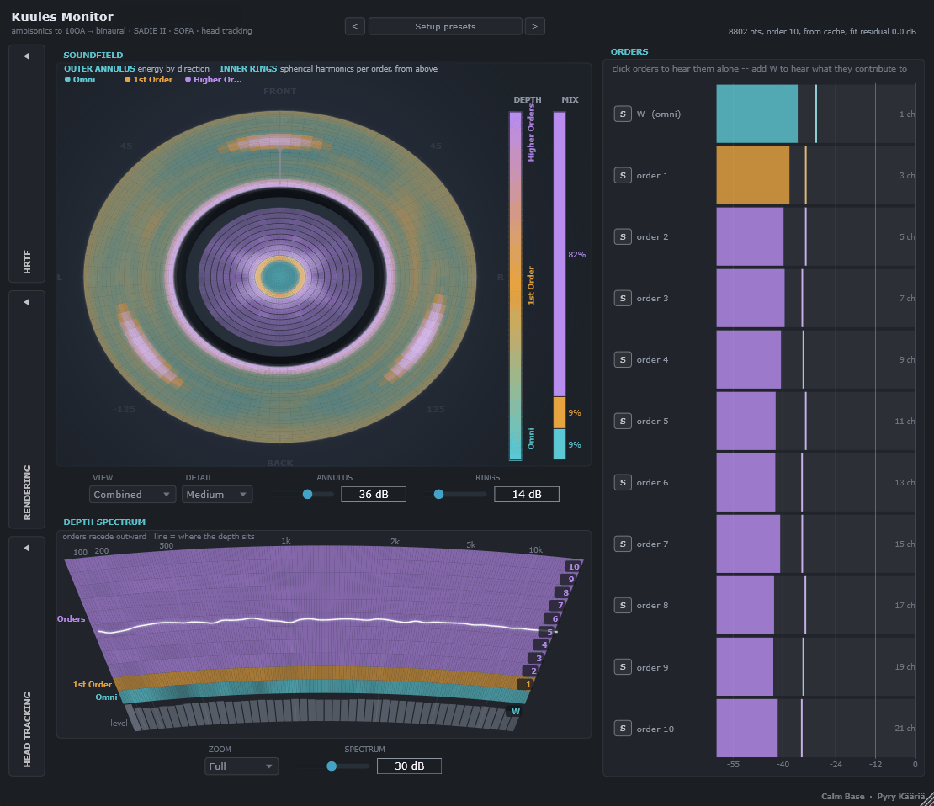This screenshot has width=934, height=806.
Task: Click the Rings range slider handle
Action: point(438,494)
